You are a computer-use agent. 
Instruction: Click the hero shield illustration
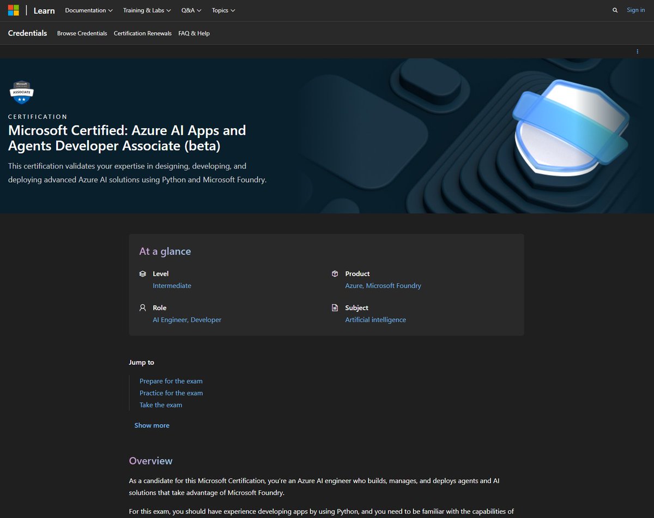pyautogui.click(x=571, y=129)
